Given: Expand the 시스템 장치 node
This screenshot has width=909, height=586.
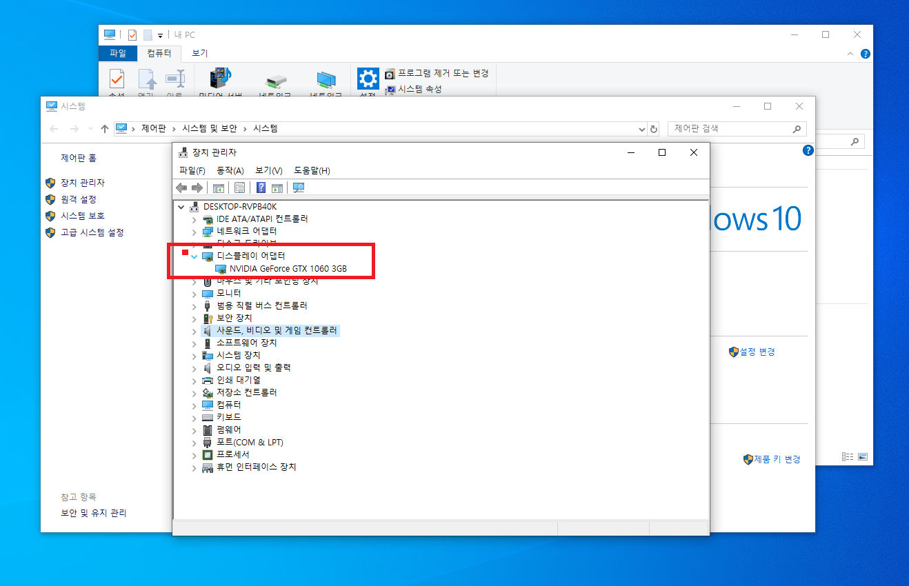Looking at the screenshot, I should 194,355.
